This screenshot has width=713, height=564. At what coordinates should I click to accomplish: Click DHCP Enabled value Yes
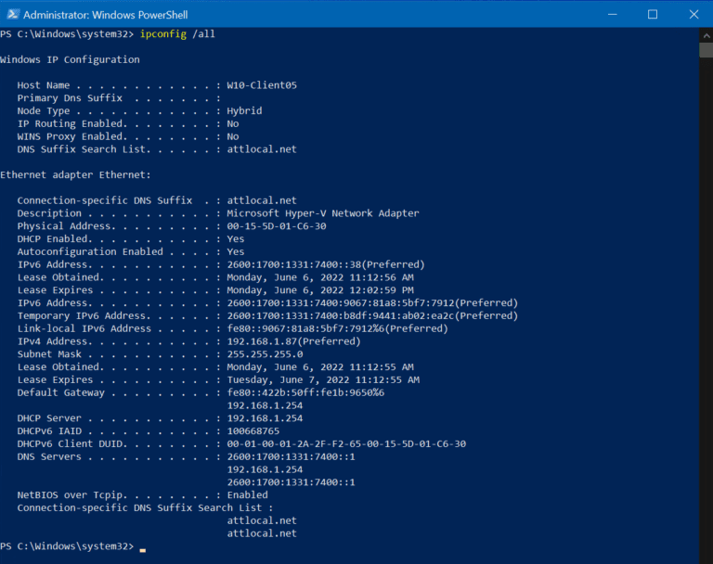tap(236, 238)
